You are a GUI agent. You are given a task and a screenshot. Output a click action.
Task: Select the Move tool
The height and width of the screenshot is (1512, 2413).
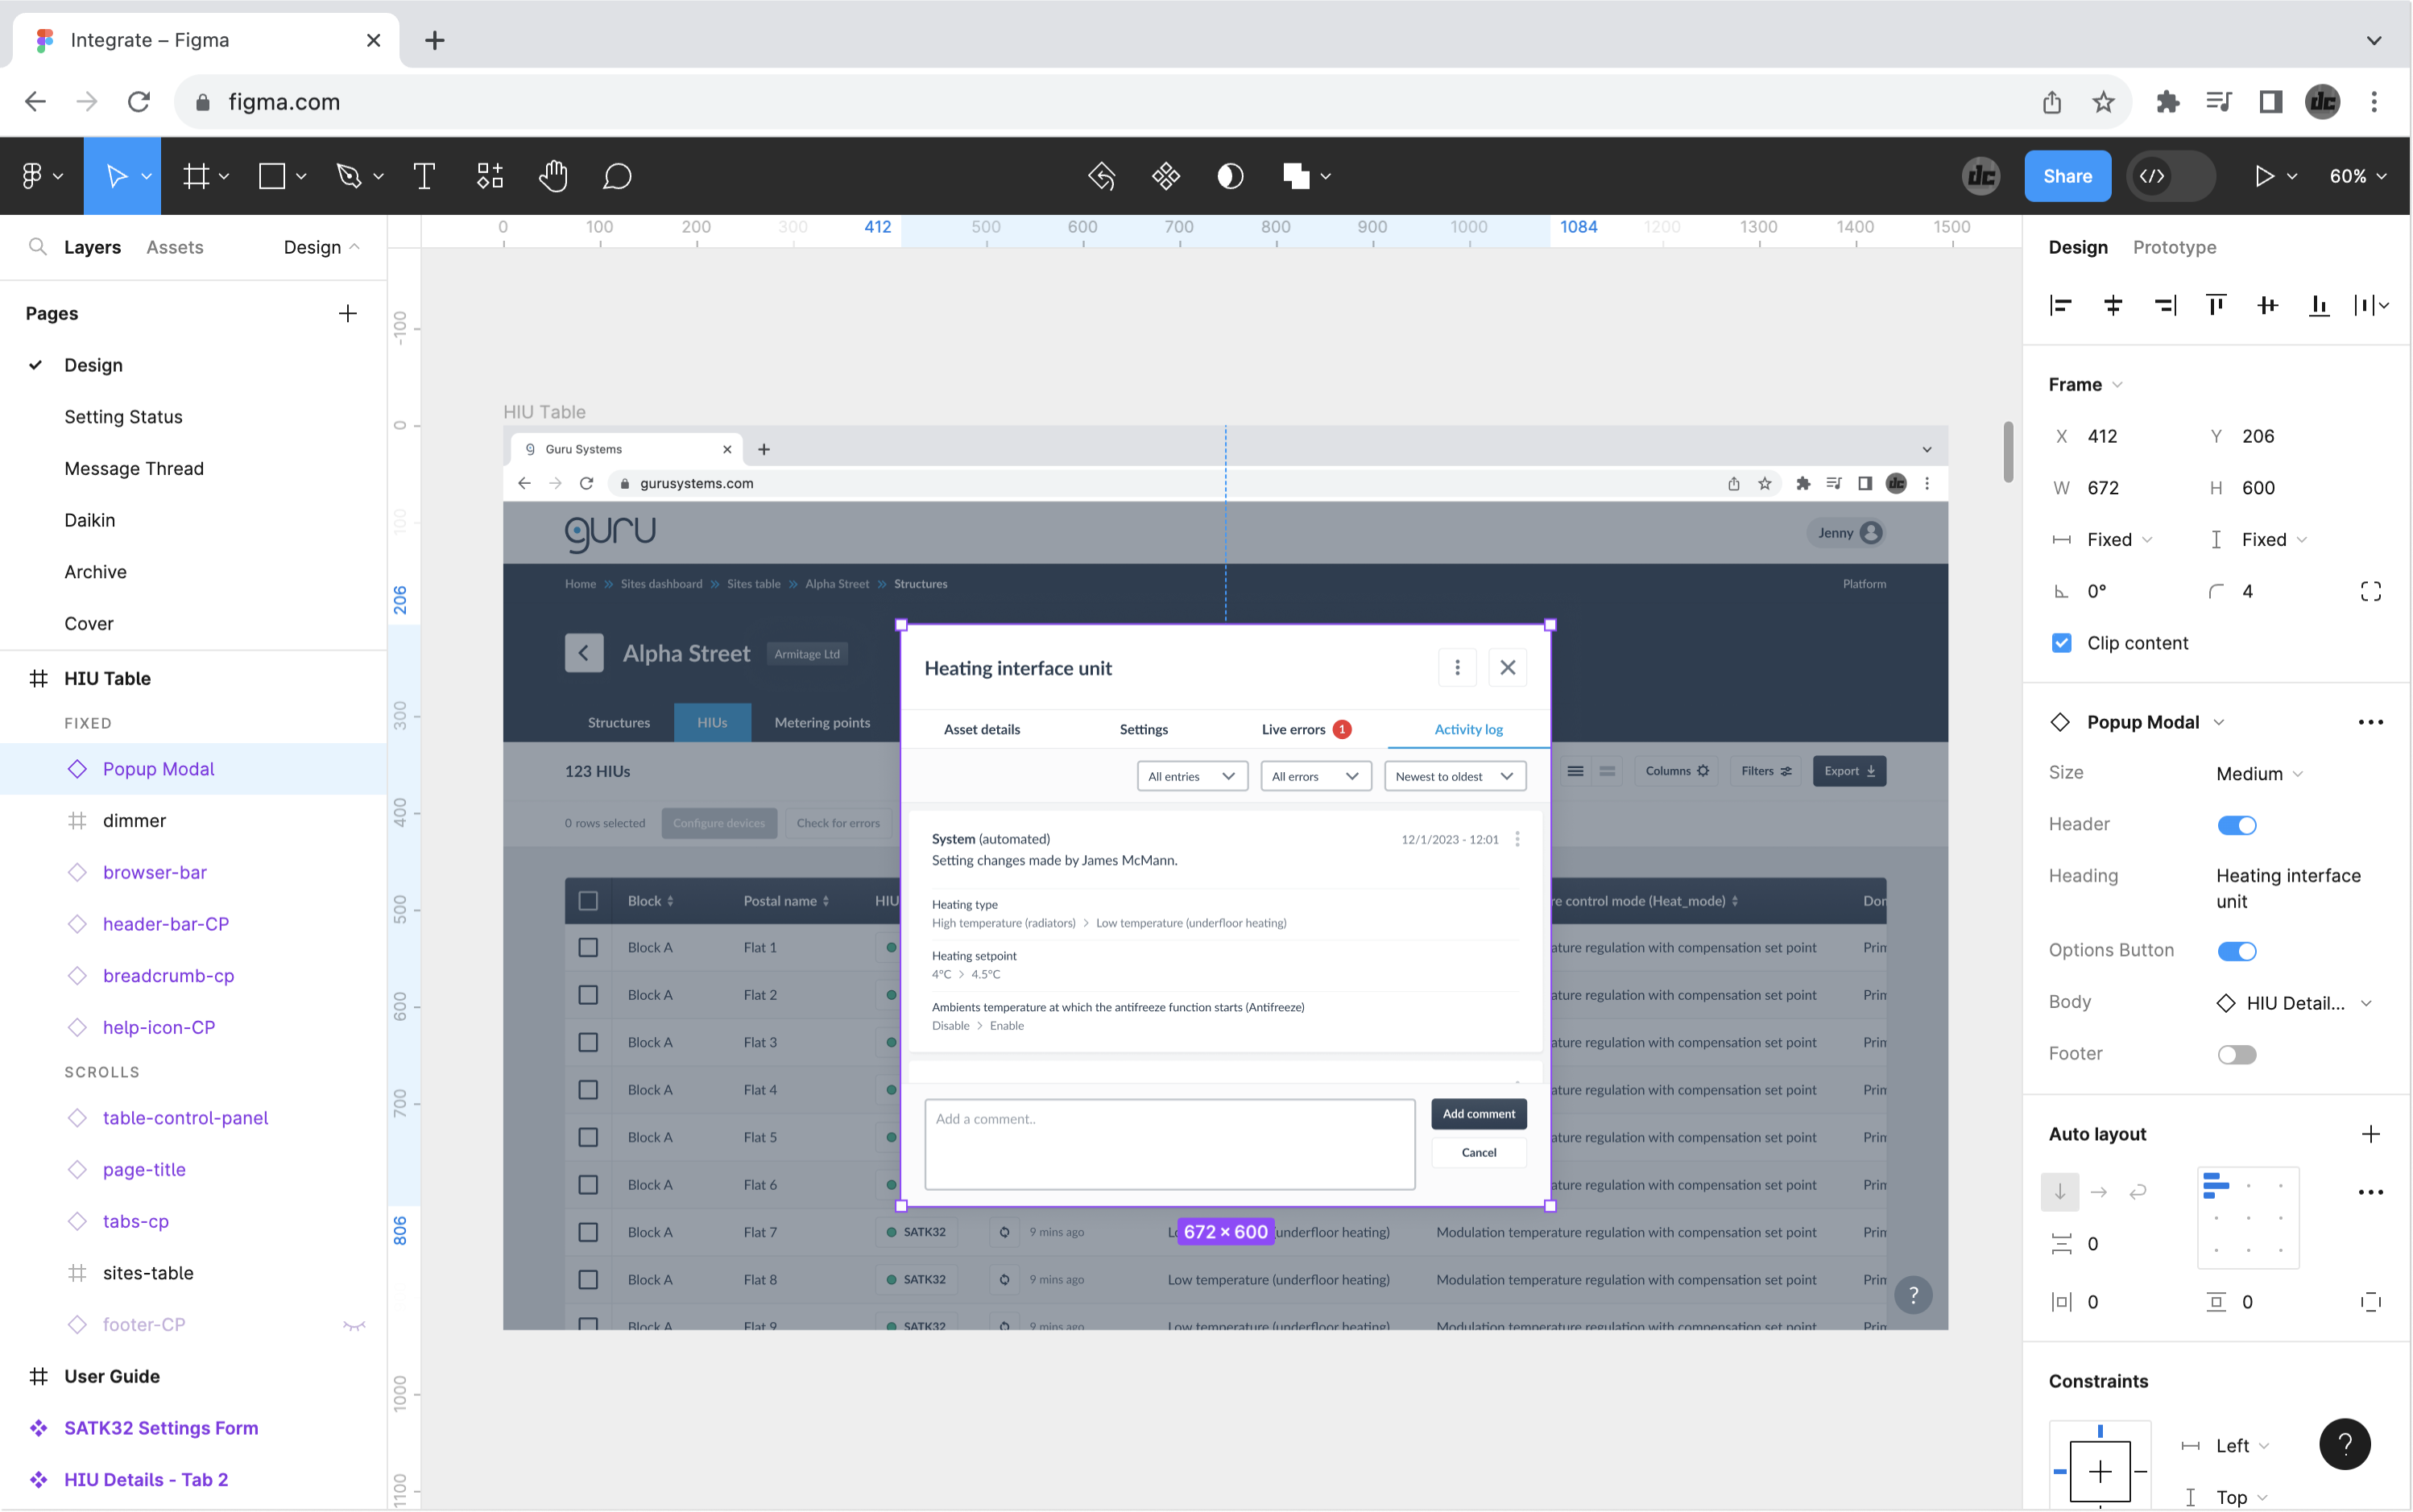click(x=116, y=176)
